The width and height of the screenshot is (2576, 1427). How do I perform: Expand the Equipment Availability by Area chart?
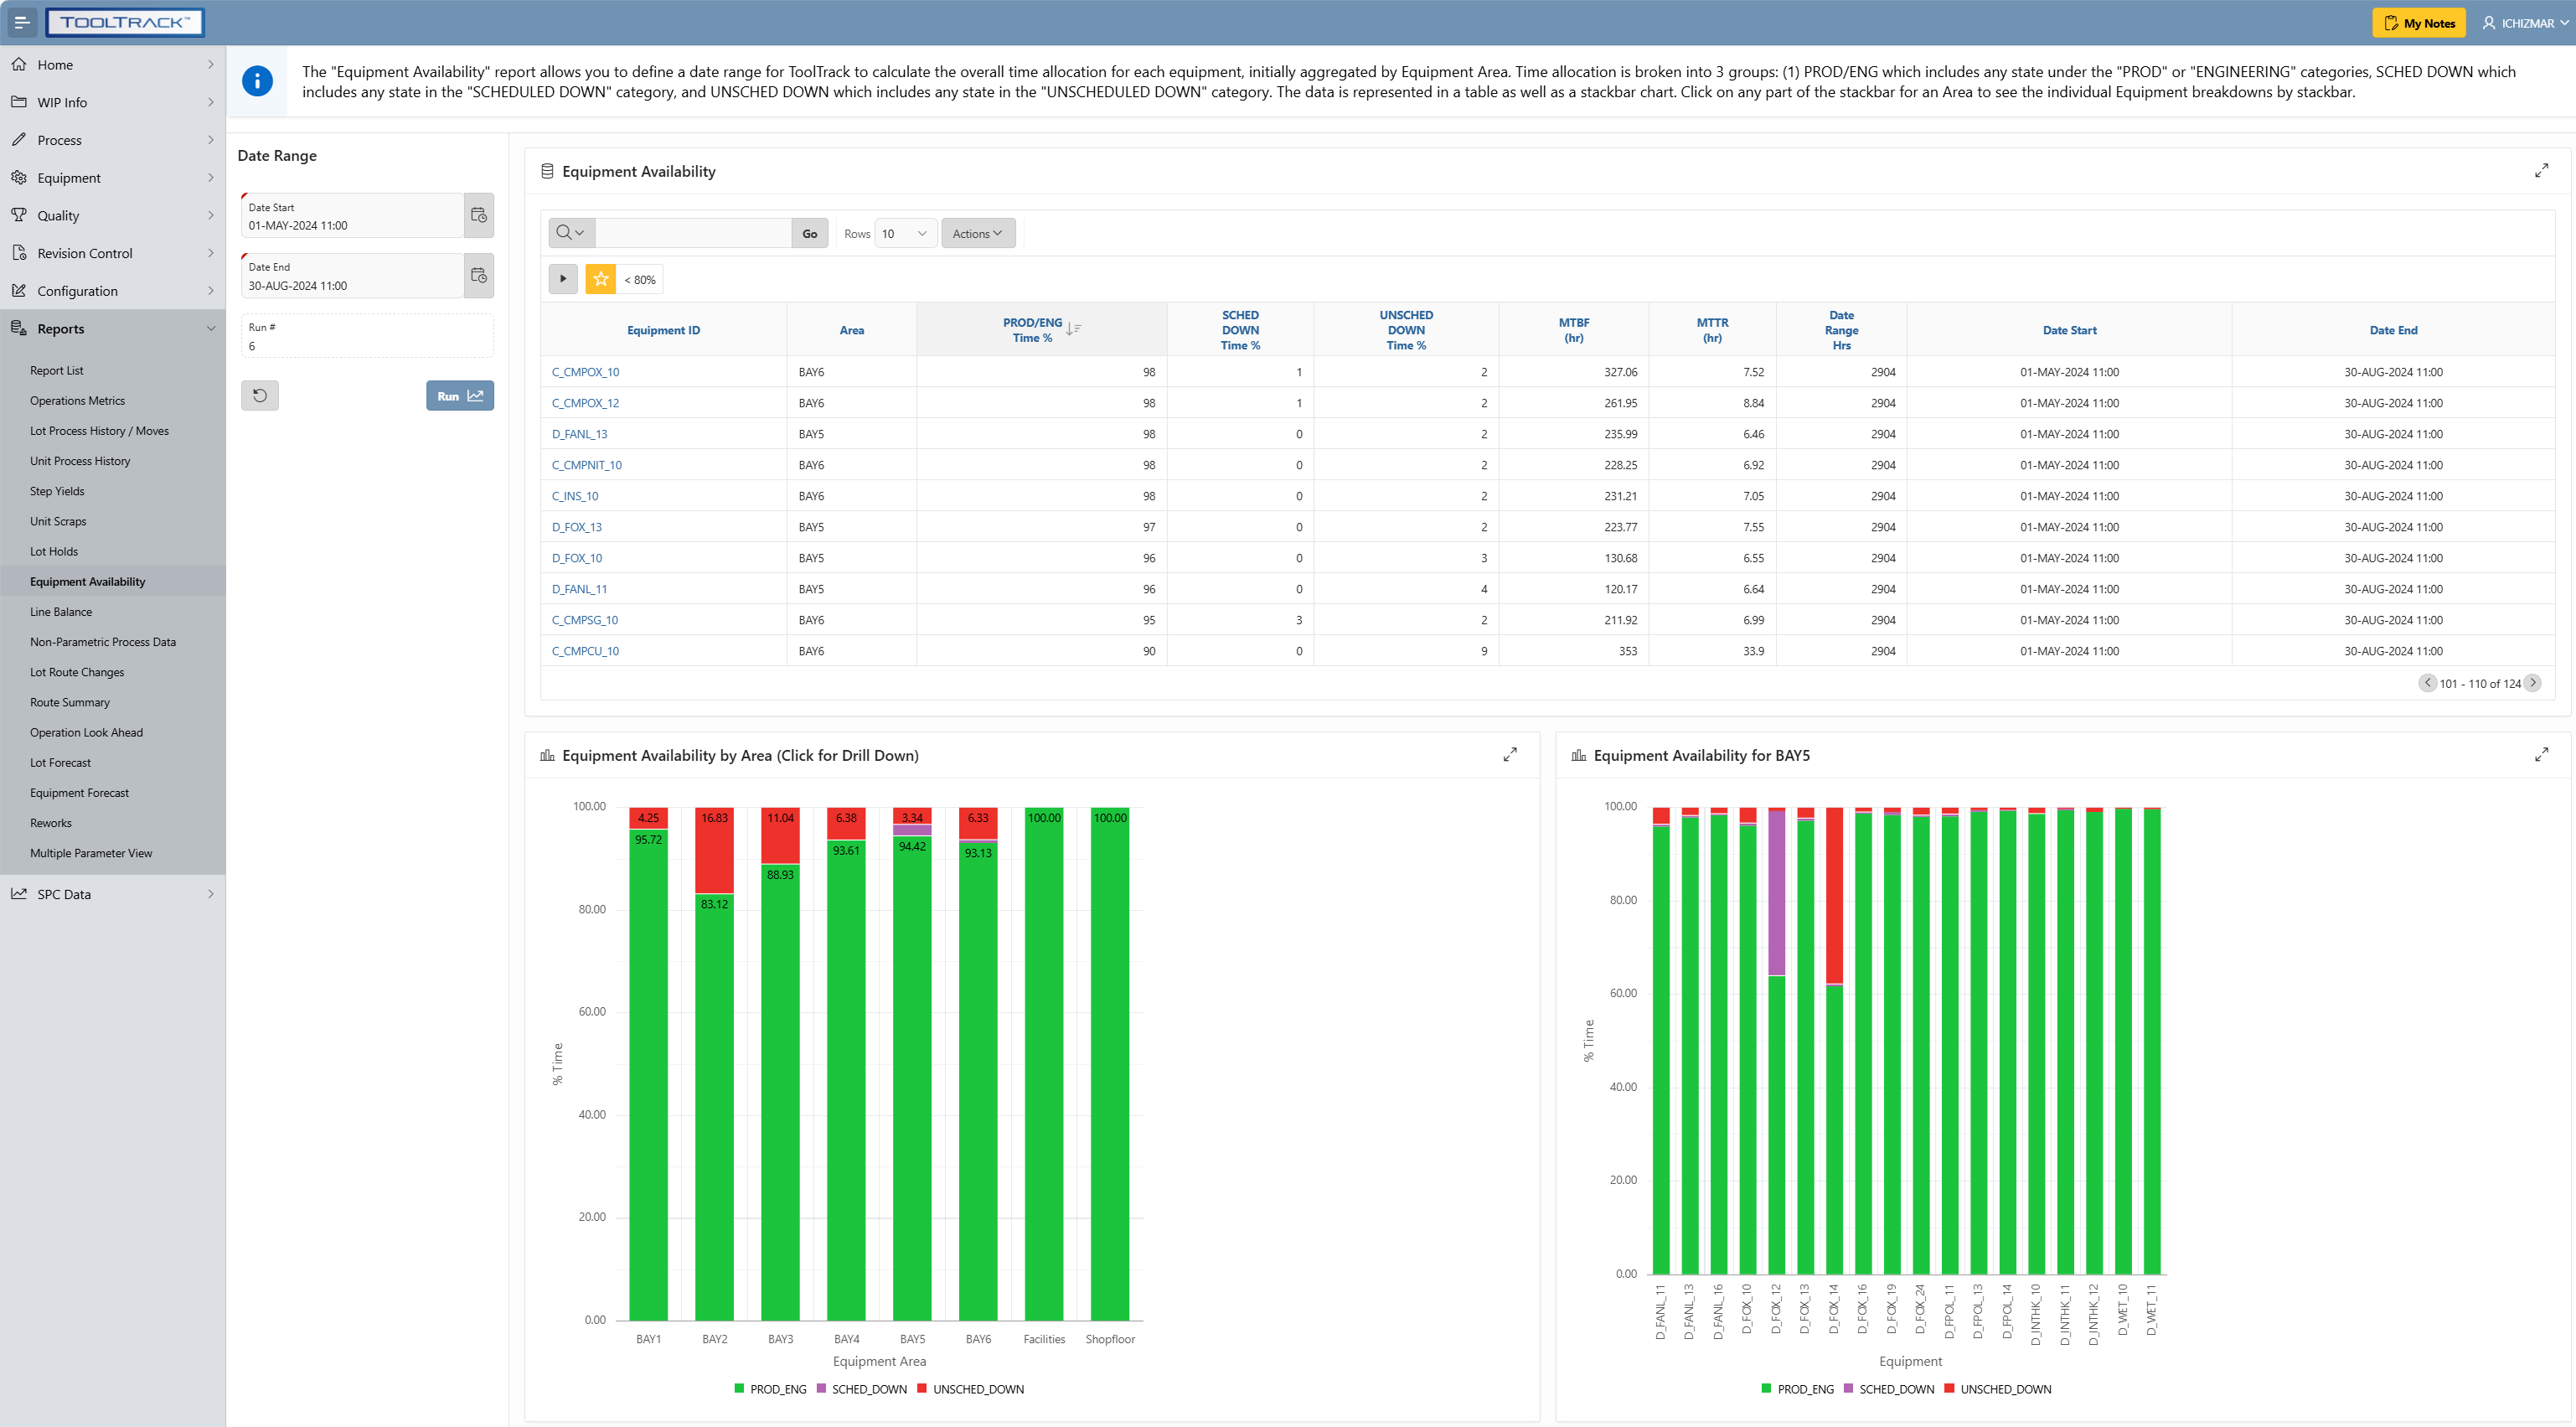pyautogui.click(x=1511, y=754)
